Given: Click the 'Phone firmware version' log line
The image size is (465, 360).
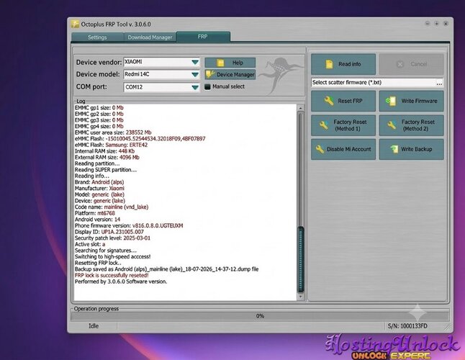Looking at the screenshot, I should (129, 225).
